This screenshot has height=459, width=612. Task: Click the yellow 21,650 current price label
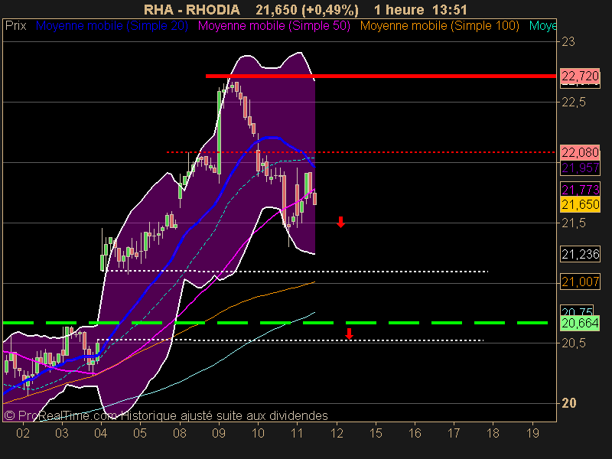pyautogui.click(x=580, y=204)
